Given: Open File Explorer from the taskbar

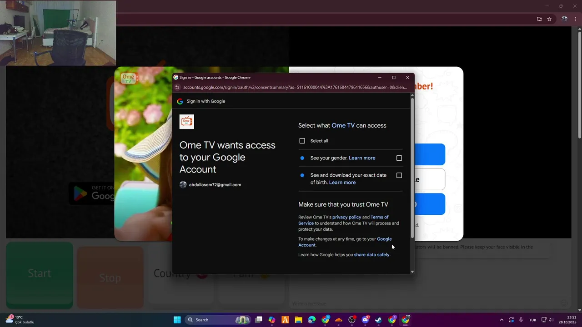Looking at the screenshot, I should [299, 320].
